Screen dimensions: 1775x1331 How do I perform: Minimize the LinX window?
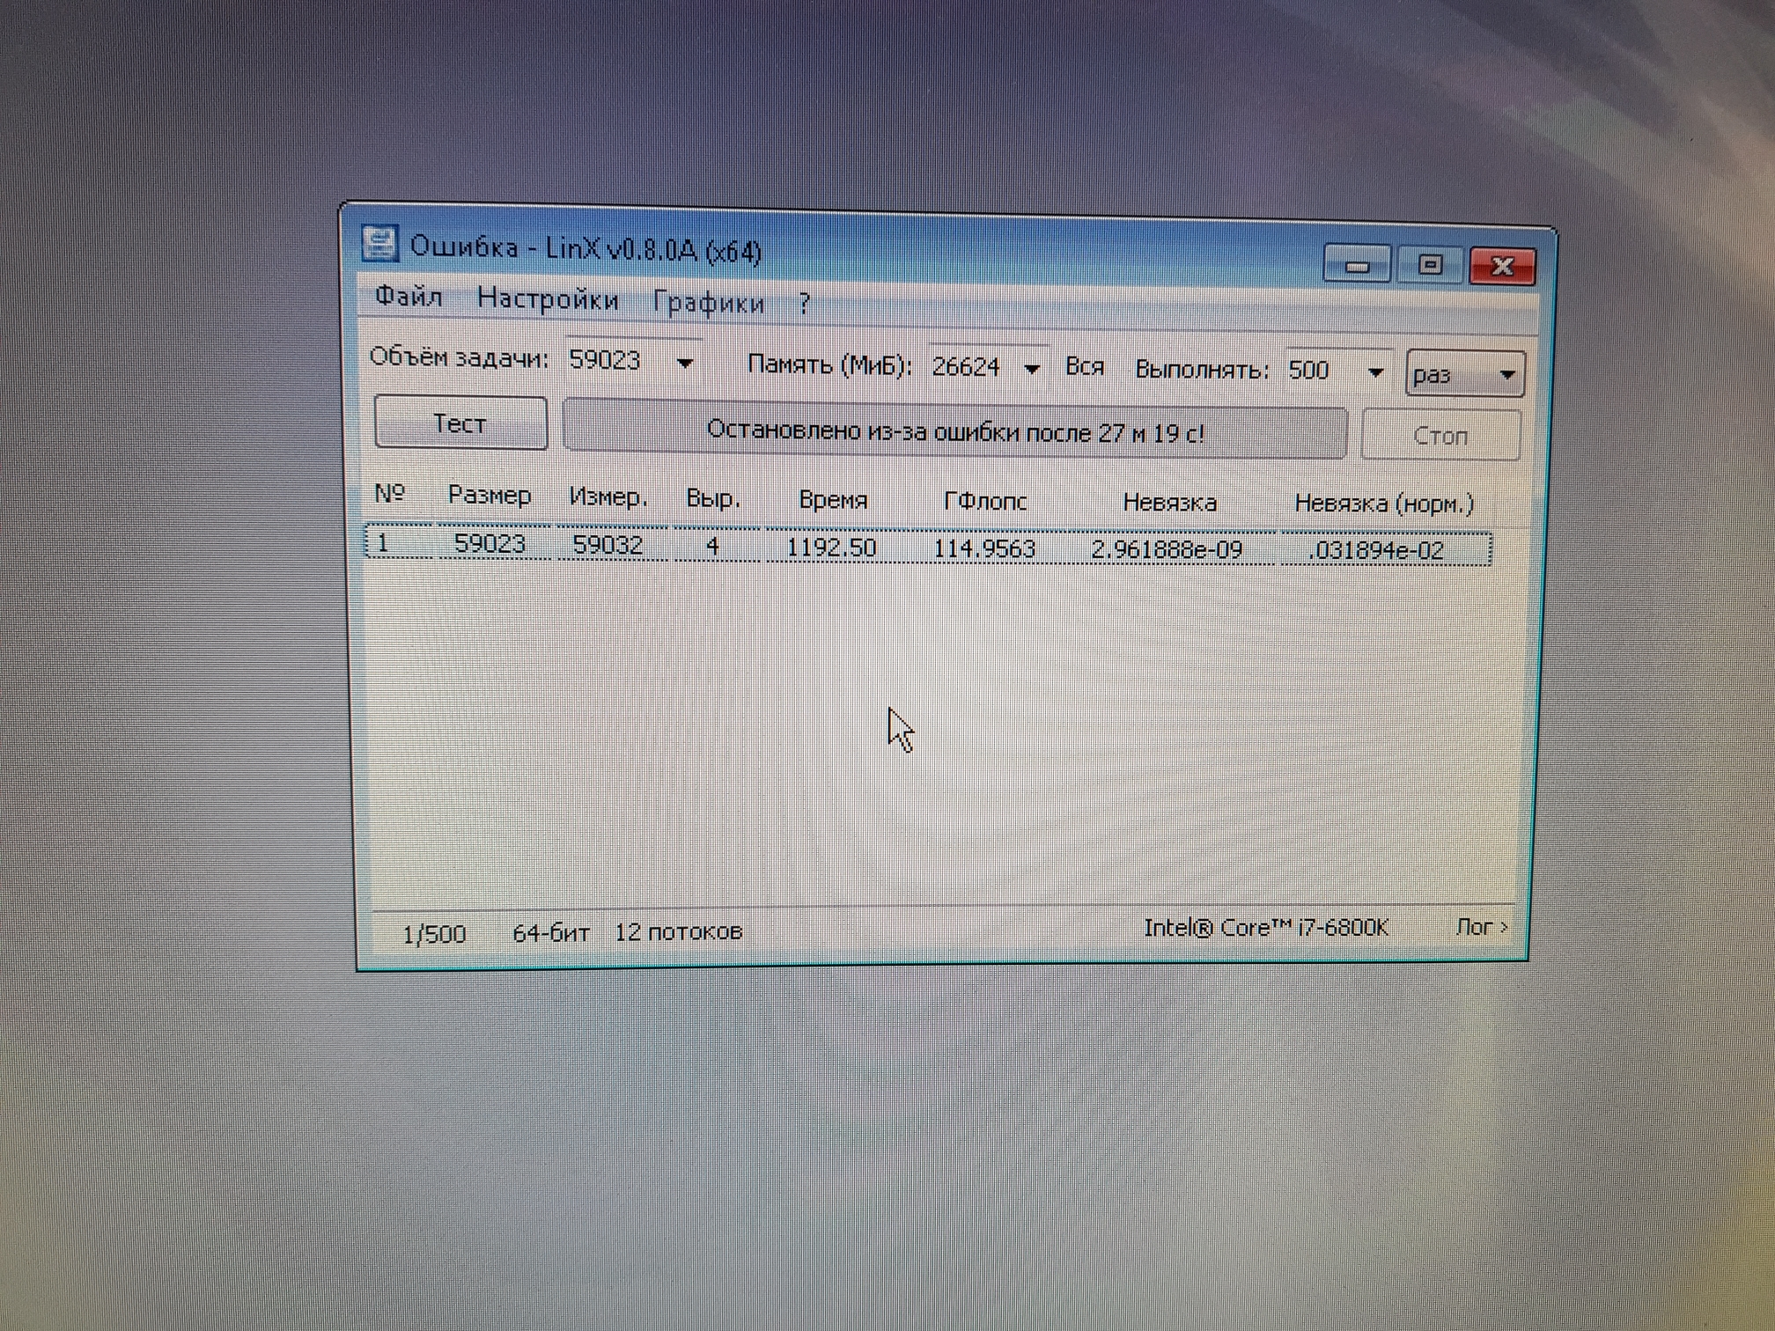(x=1357, y=264)
